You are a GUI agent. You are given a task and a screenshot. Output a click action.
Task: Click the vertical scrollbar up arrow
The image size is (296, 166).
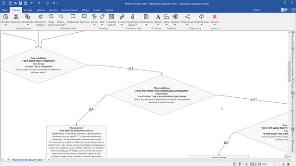point(289,32)
